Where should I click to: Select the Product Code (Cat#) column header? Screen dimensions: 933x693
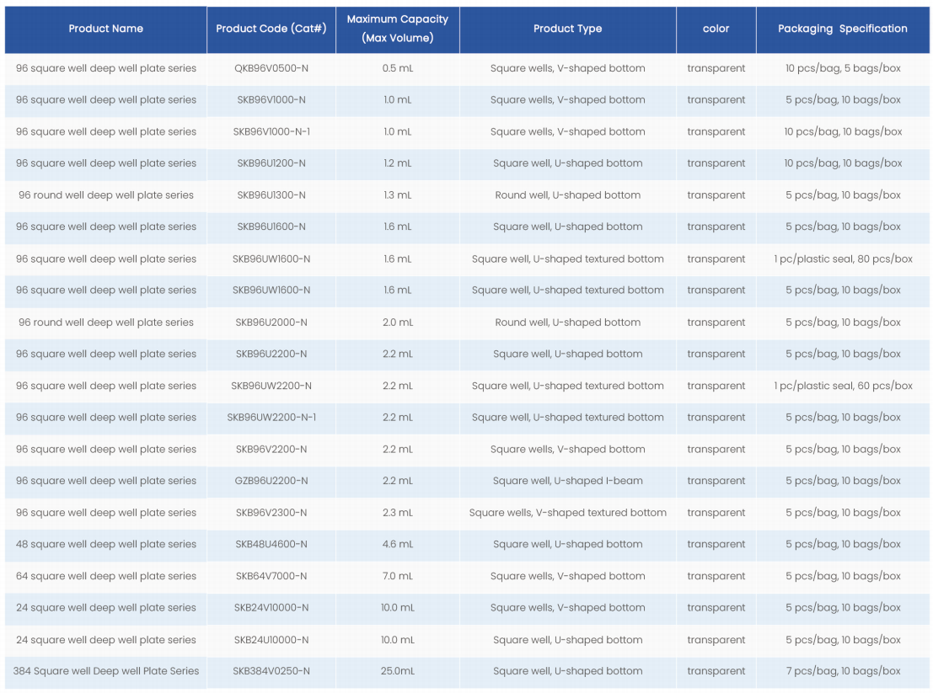(x=271, y=29)
